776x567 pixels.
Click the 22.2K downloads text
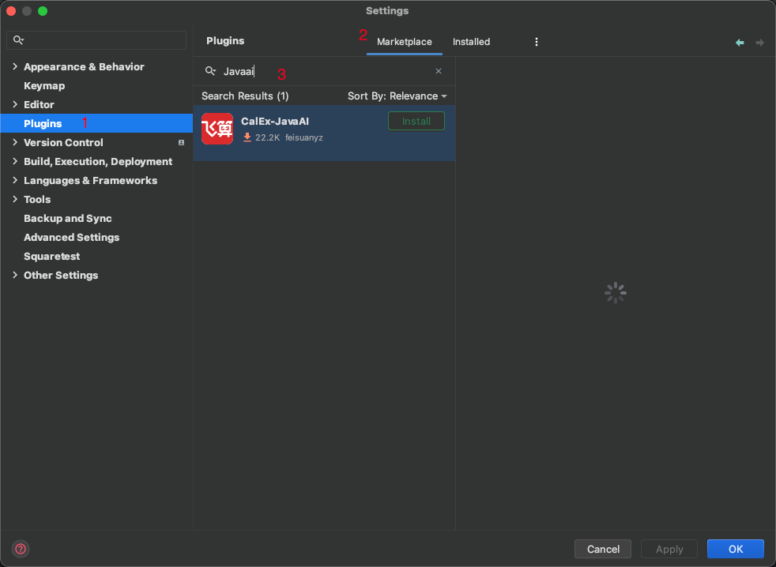click(267, 137)
